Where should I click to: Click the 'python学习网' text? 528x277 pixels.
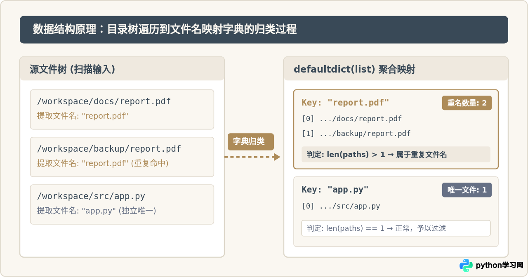[x=500, y=265]
